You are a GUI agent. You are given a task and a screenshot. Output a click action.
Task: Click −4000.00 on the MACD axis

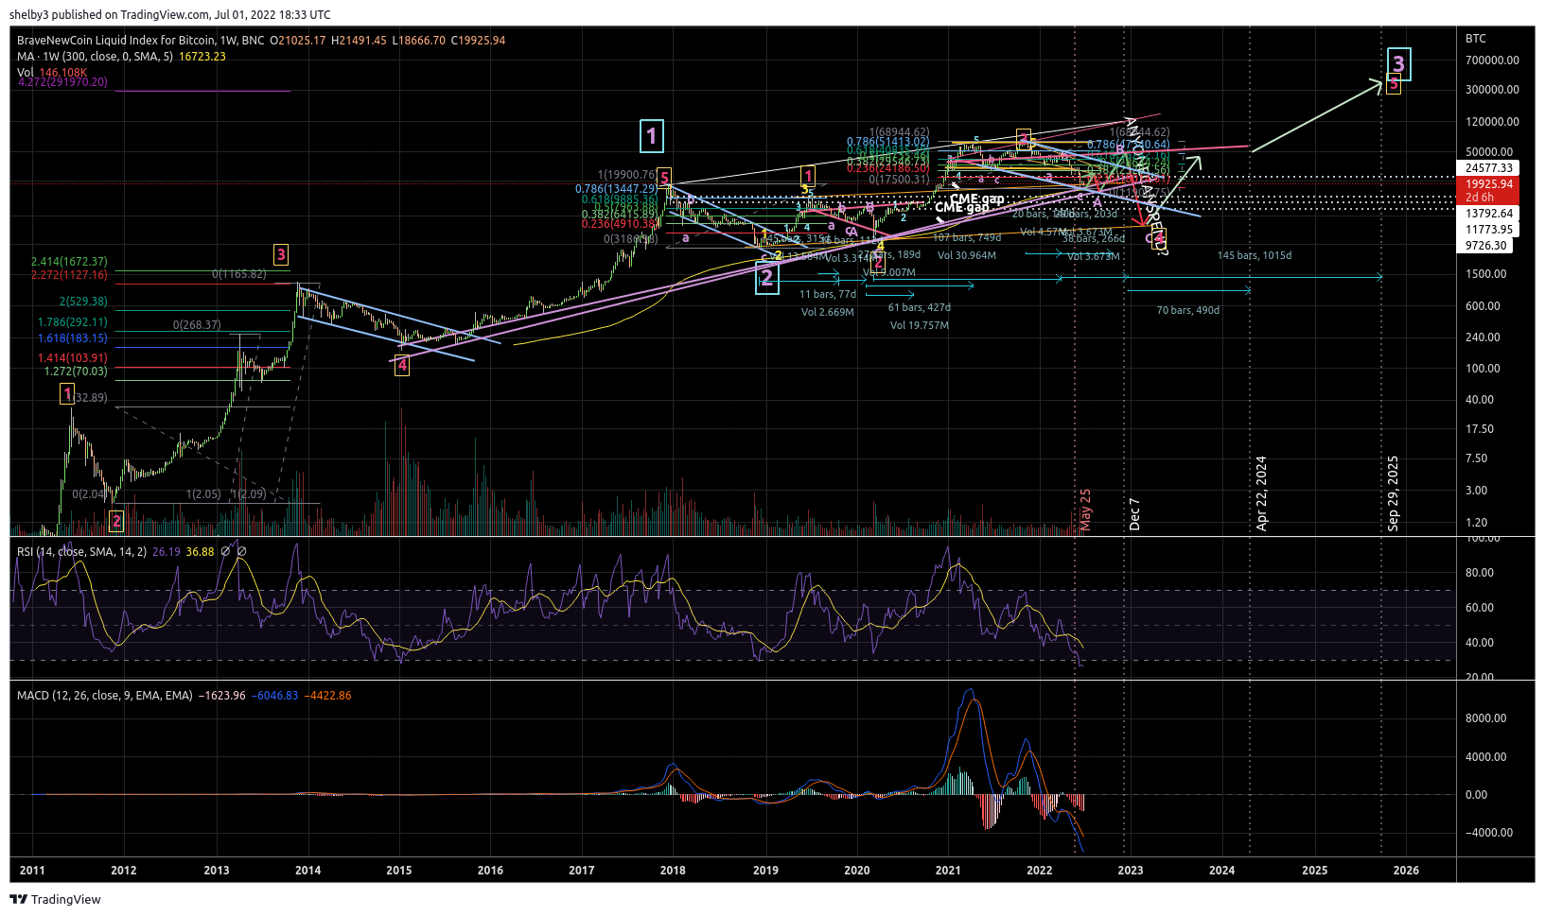coord(1488,833)
